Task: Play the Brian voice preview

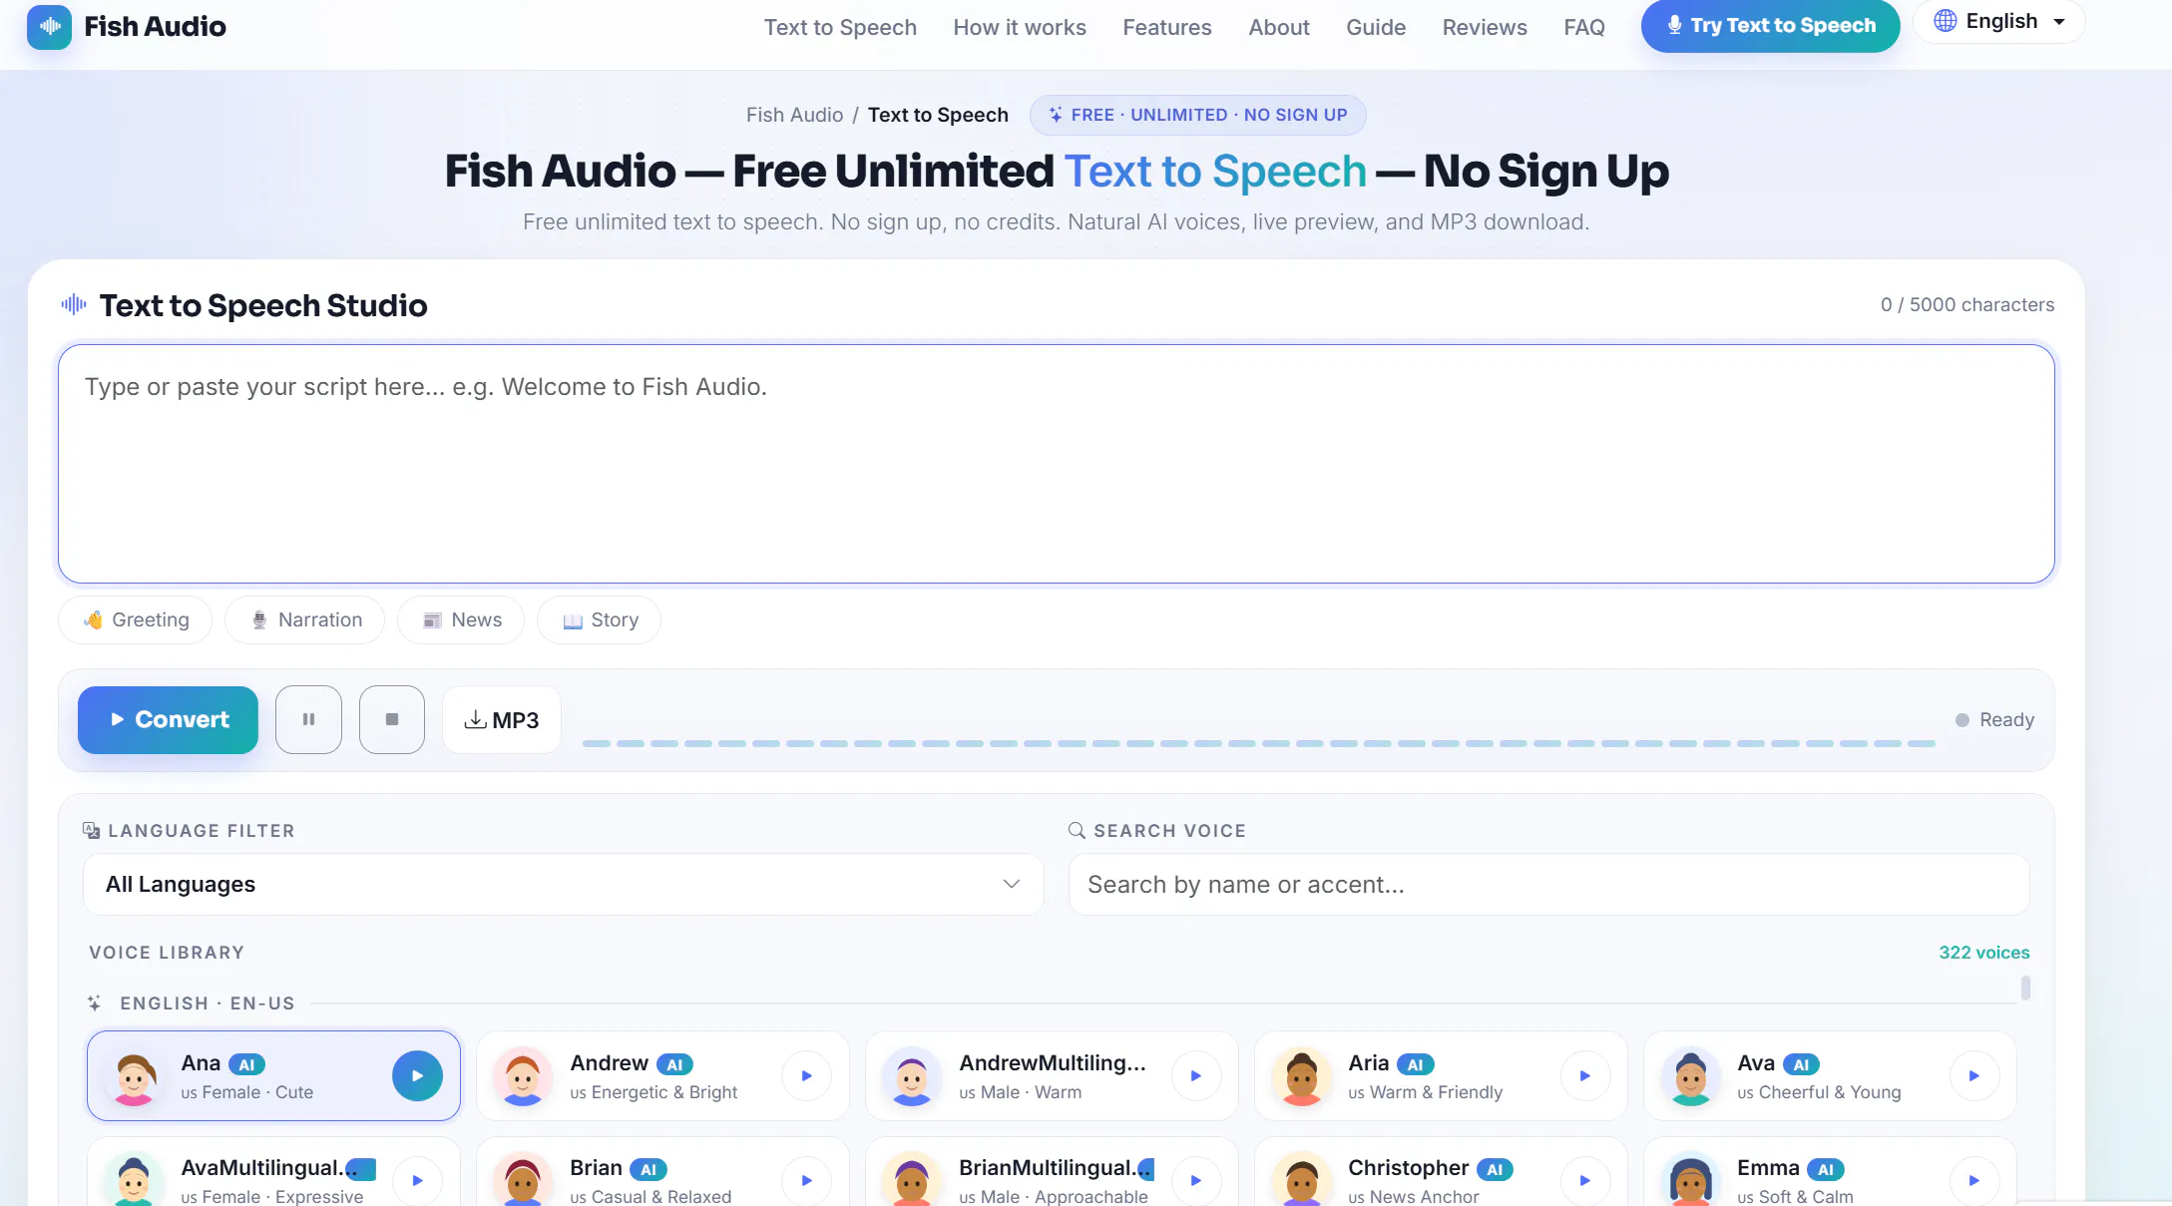Action: [x=806, y=1181]
